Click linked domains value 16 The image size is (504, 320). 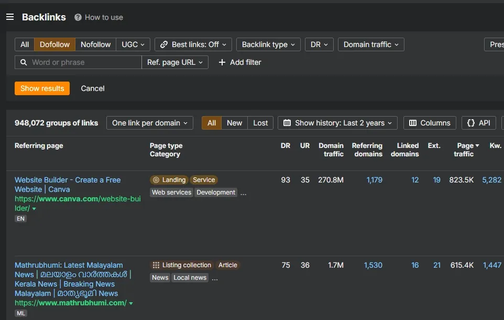pos(415,265)
